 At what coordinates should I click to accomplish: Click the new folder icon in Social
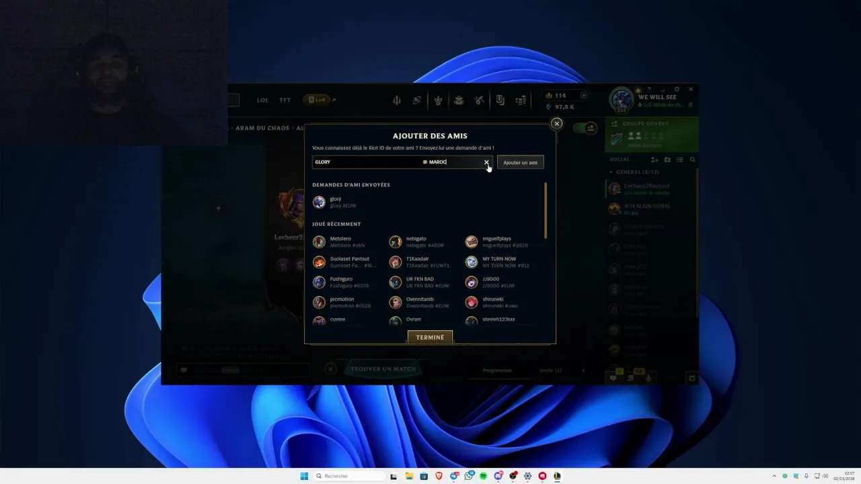point(667,159)
